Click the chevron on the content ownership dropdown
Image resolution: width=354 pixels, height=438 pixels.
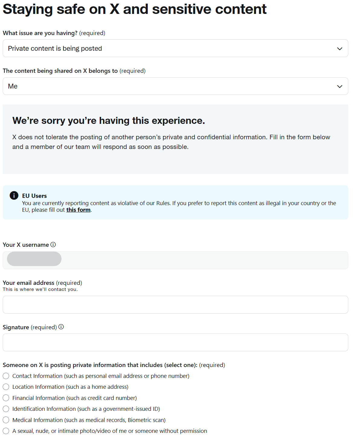340,86
